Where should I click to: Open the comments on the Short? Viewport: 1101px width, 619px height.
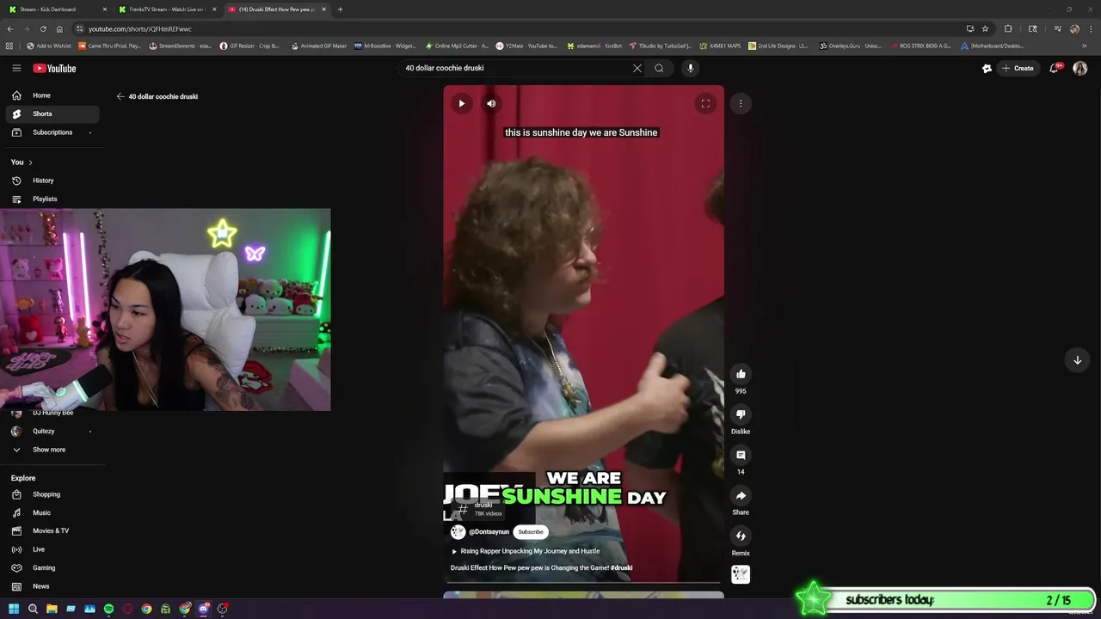tap(741, 455)
